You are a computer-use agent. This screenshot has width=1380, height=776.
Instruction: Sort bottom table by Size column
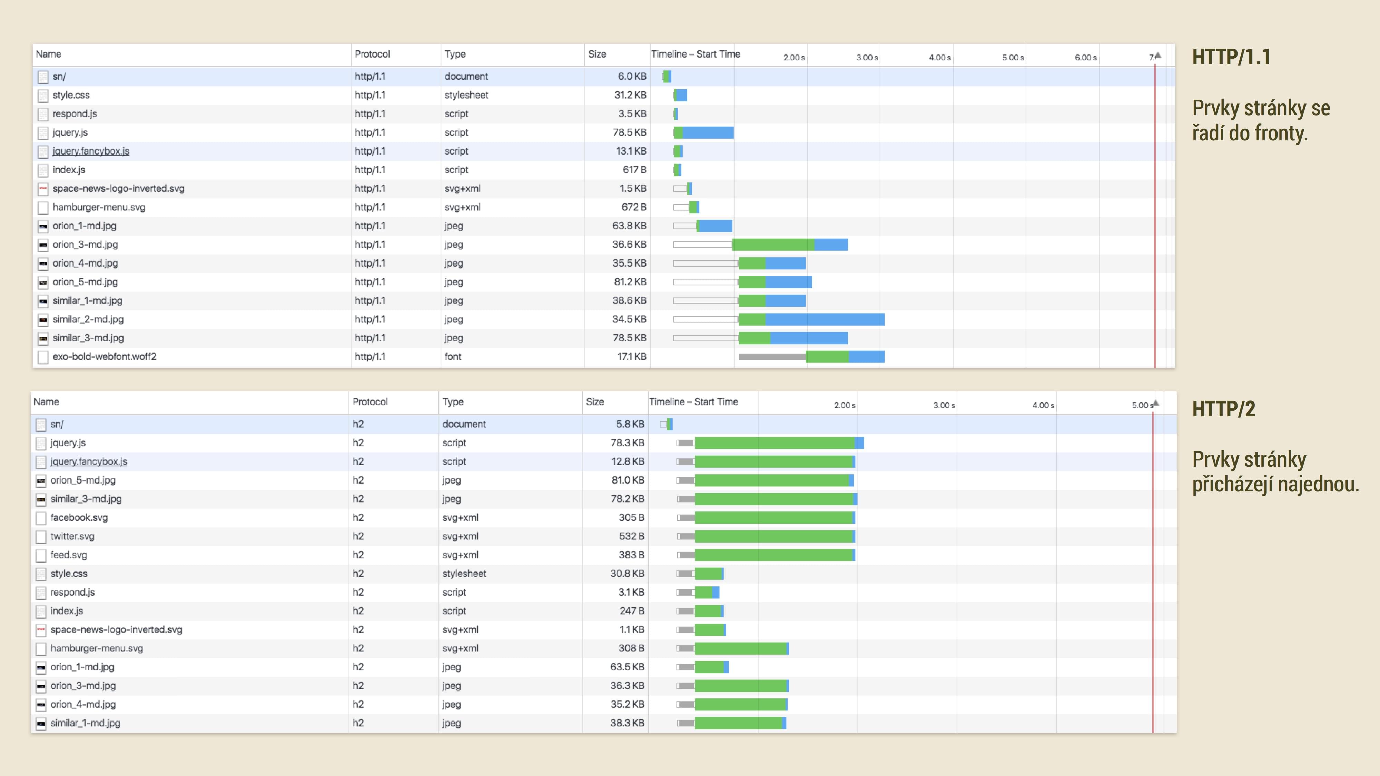(595, 402)
